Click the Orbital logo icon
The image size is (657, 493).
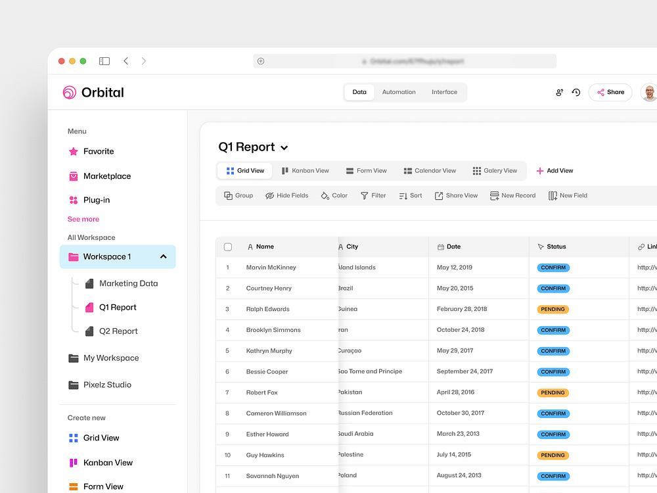pyautogui.click(x=69, y=92)
